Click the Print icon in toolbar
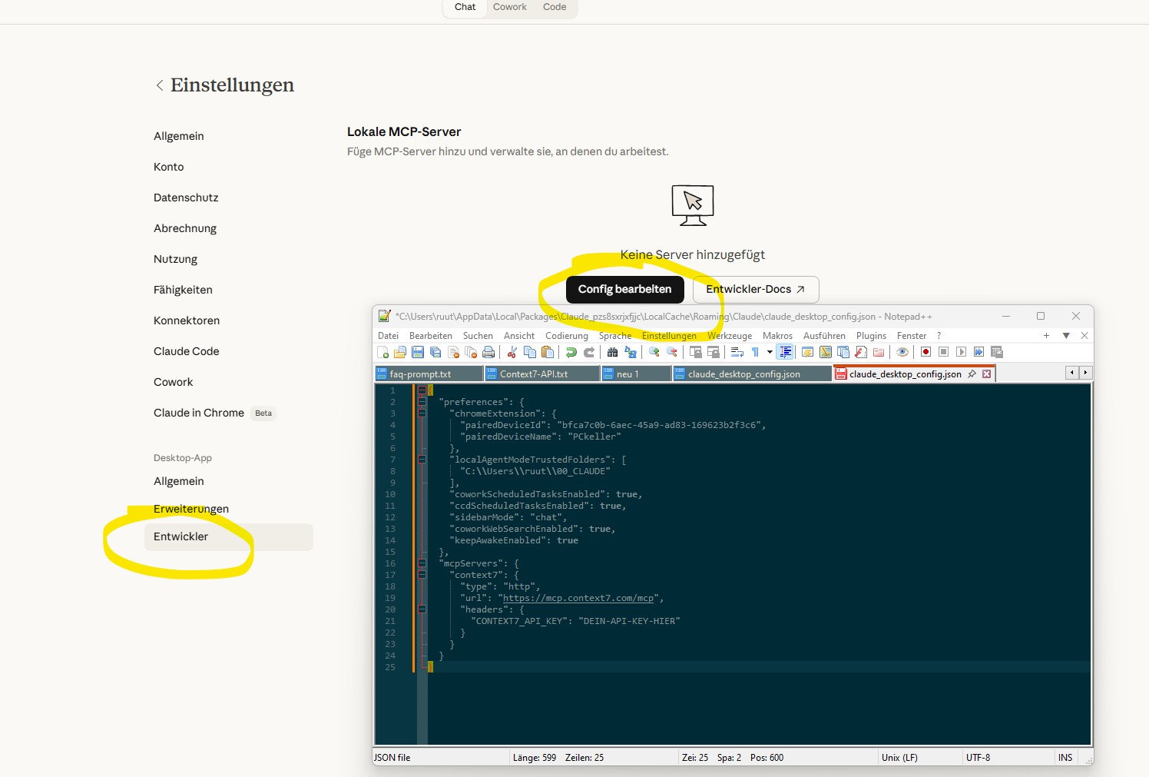The width and height of the screenshot is (1149, 777). tap(488, 352)
